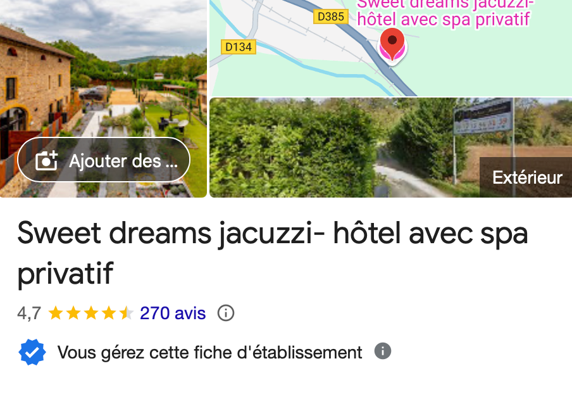572x399 pixels.
Task: Click the blue verified badge icon
Action: coord(32,352)
